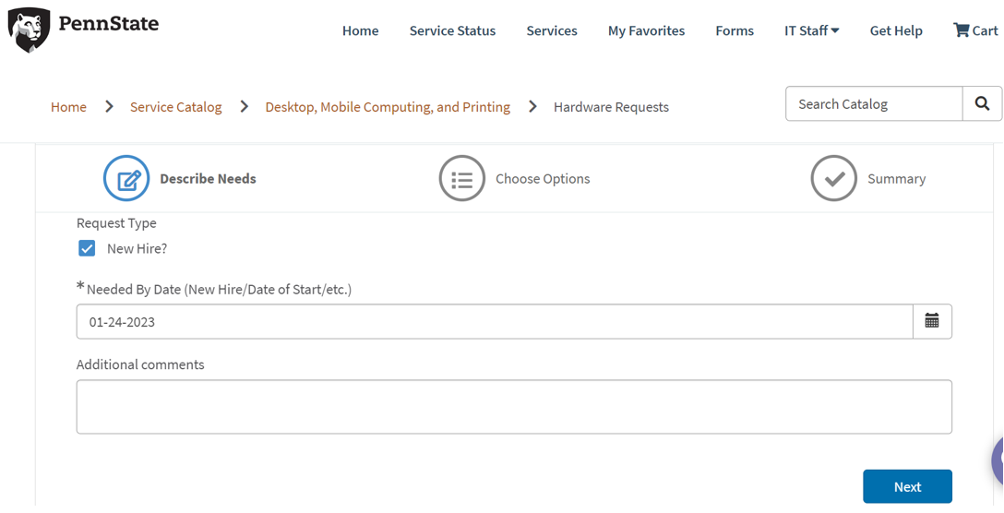This screenshot has height=513, width=1004.
Task: Expand the IT Staff dropdown menu
Action: pos(811,30)
